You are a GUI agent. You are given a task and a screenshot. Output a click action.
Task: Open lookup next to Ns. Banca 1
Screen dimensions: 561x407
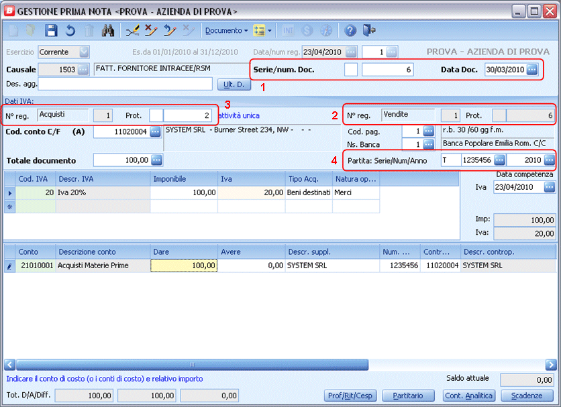429,144
